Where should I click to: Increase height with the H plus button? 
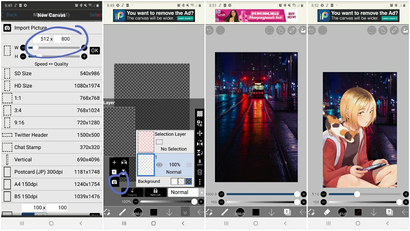84,56
